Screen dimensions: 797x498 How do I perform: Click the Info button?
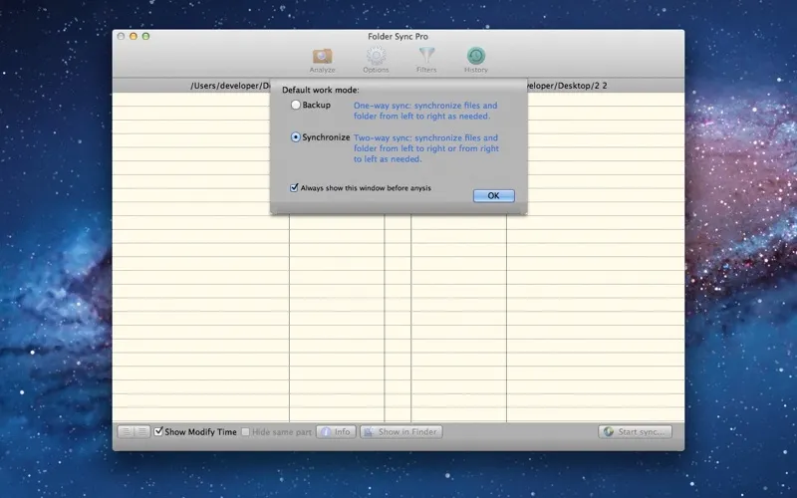pyautogui.click(x=336, y=432)
